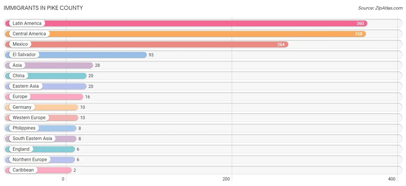Click the Asia label pill
Viewport: 406px width, 186px height.
click(x=17, y=65)
